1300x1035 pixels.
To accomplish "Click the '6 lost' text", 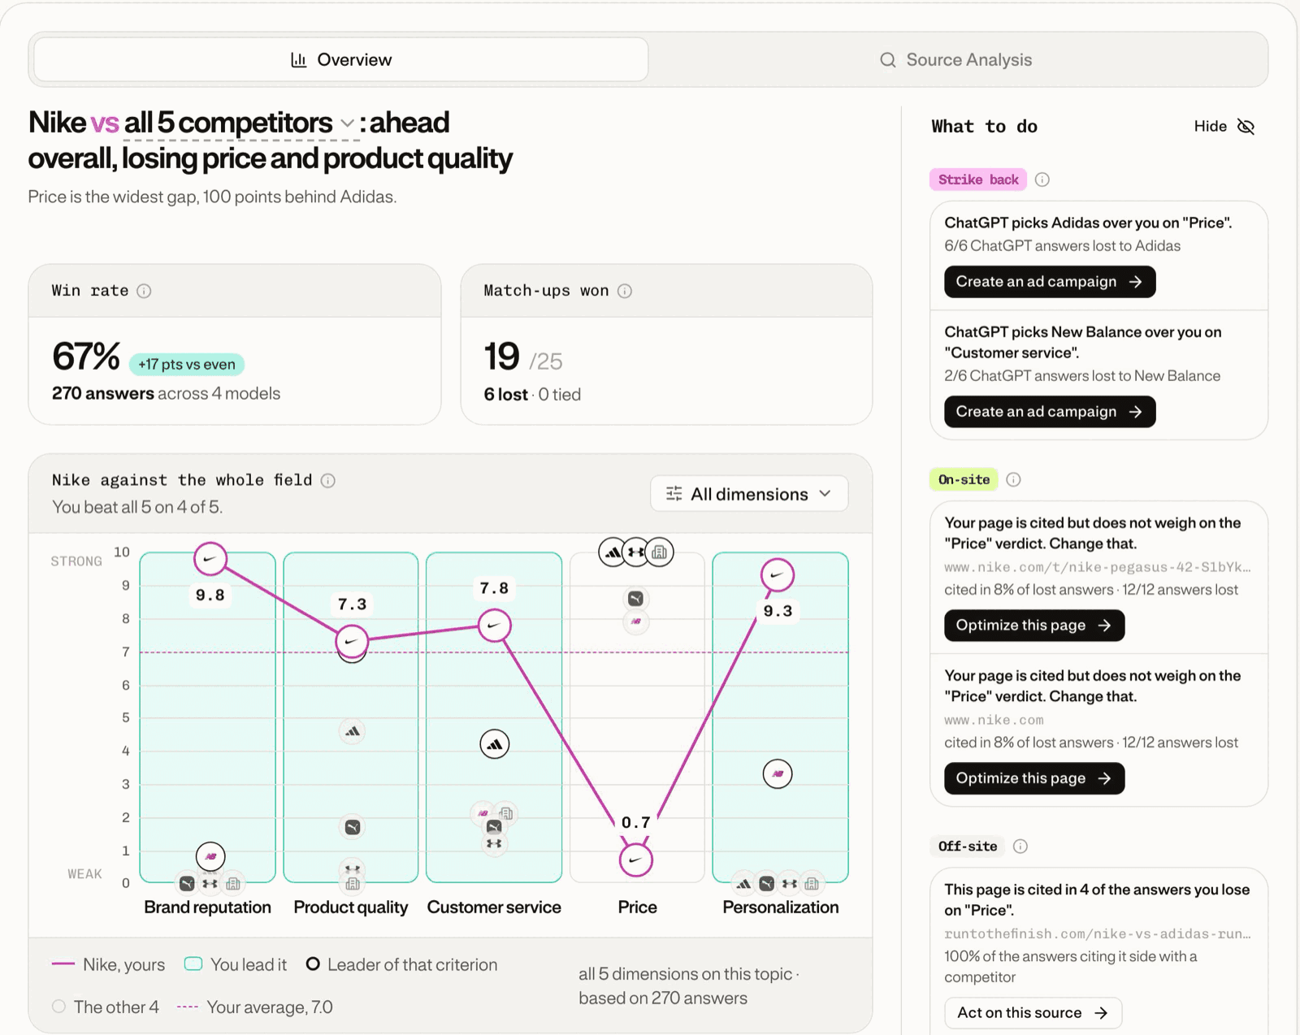I will point(505,394).
